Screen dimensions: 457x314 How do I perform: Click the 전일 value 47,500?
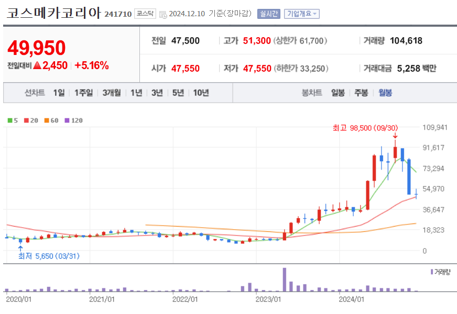186,41
